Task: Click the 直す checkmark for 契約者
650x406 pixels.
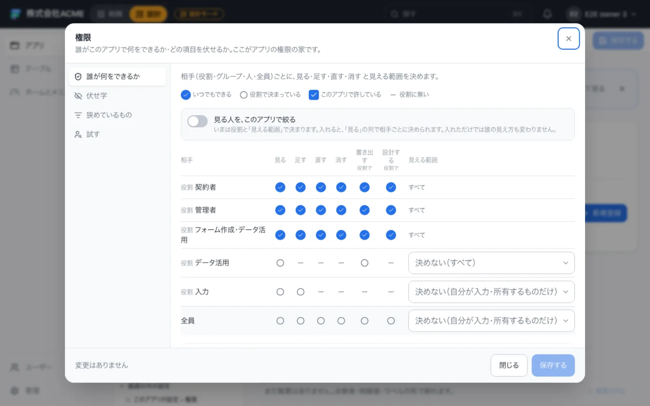Action: pos(321,187)
